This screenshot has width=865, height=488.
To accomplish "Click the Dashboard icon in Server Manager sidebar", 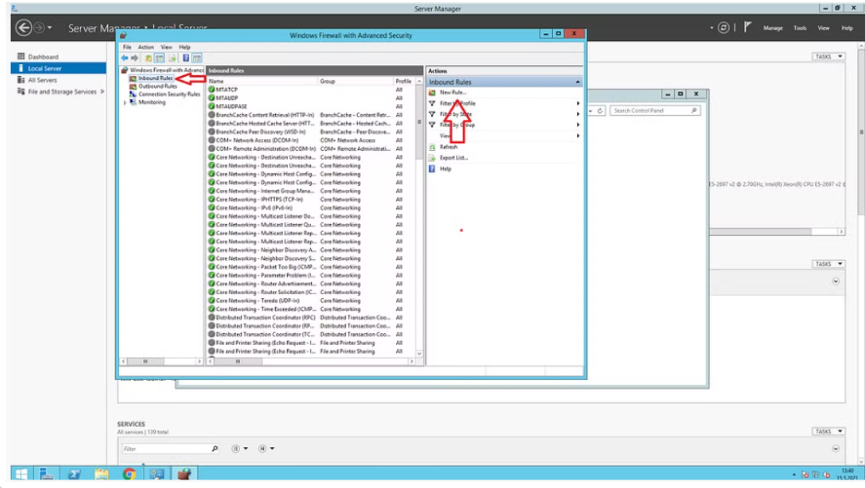I will click(20, 56).
